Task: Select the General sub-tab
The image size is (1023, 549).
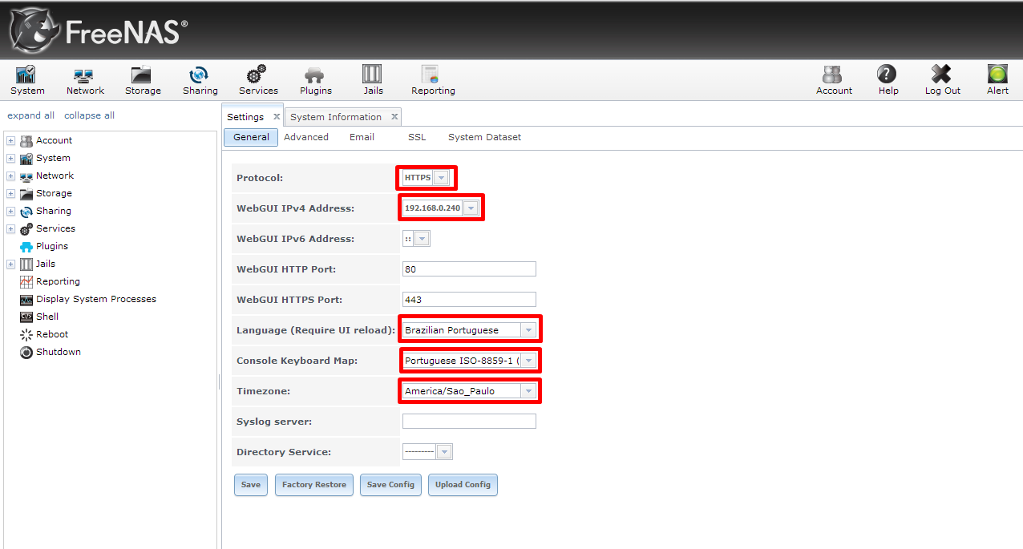Action: [251, 138]
